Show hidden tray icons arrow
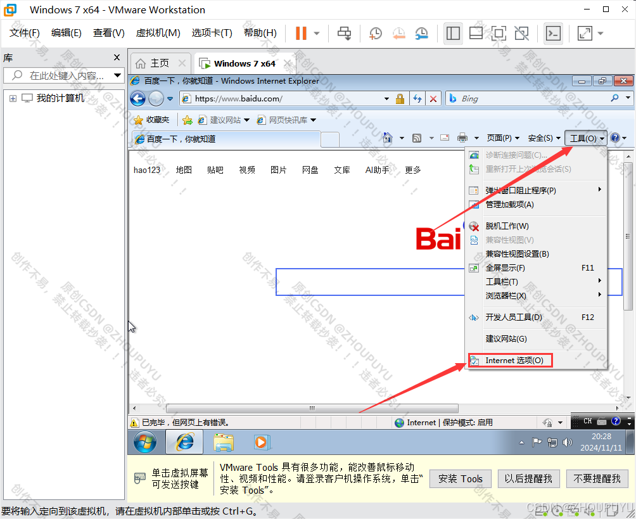Screen dimensions: 636x519 (521, 443)
